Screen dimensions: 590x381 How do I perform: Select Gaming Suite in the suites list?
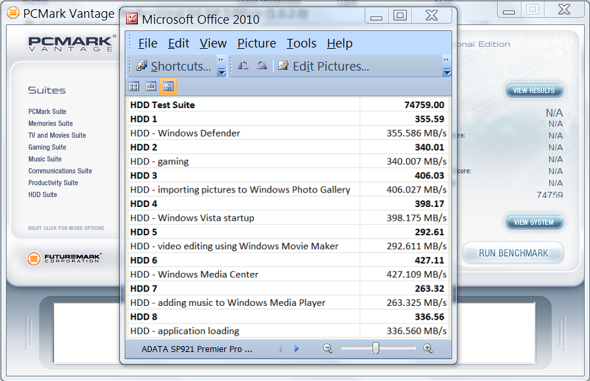point(47,148)
